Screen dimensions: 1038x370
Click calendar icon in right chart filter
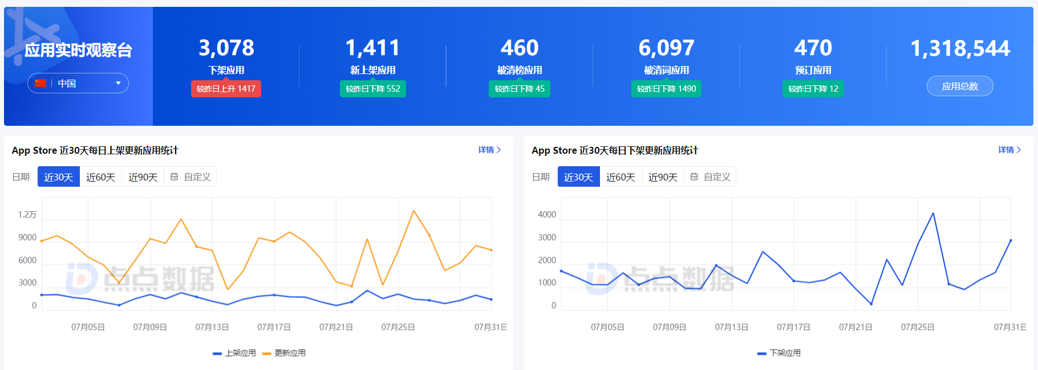[694, 177]
